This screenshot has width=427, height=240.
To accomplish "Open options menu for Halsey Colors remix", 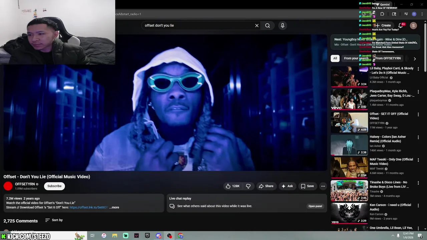I will 418,137.
